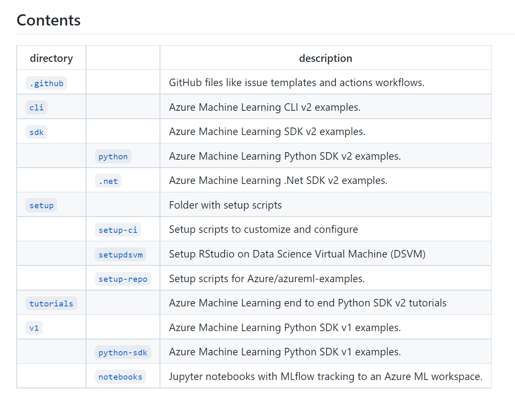Open the setup-ci subdirectory link
The height and width of the screenshot is (398, 515).
pos(118,230)
